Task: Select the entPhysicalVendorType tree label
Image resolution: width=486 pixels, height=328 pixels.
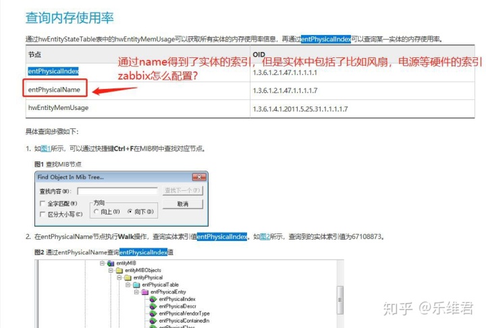Action: [184, 313]
